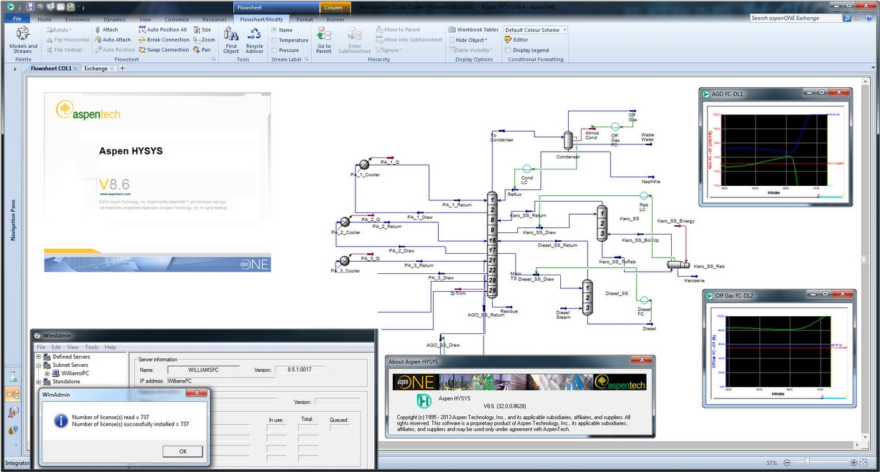The width and height of the screenshot is (880, 472).
Task: Open Simulation environment icon in navigation pane
Action: click(x=13, y=394)
